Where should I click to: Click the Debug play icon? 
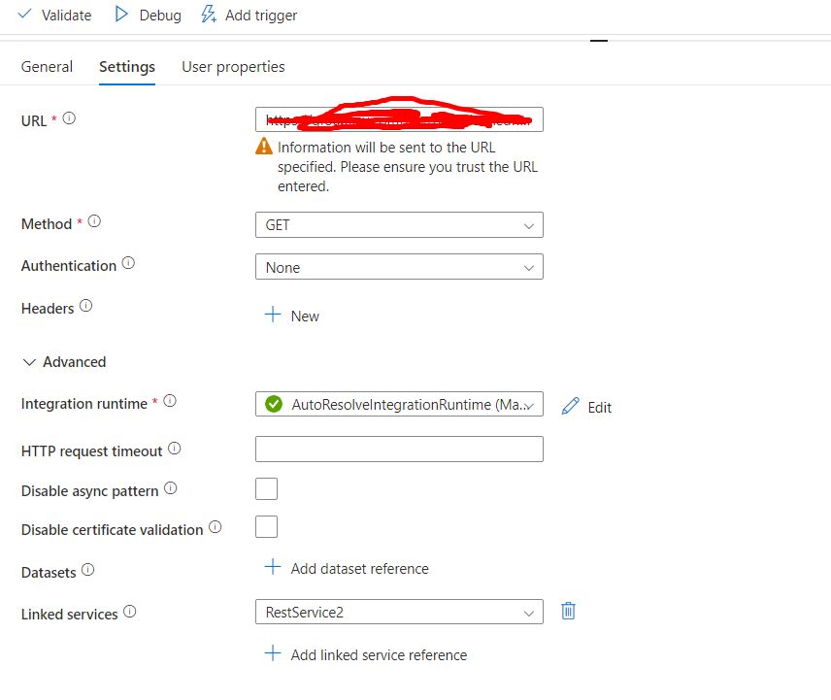pyautogui.click(x=121, y=14)
